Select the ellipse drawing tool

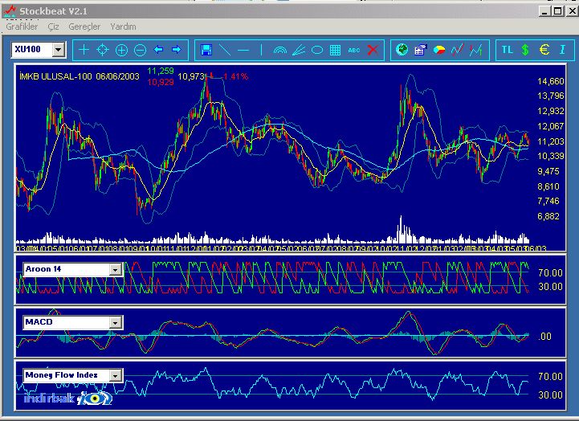317,50
